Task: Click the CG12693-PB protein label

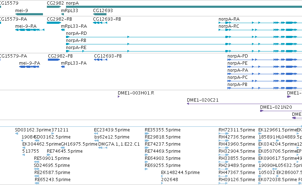Action: 108,56
